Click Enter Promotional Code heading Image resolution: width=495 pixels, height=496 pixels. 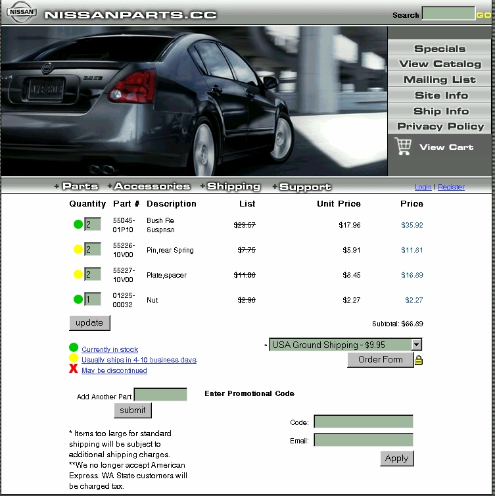pos(249,393)
